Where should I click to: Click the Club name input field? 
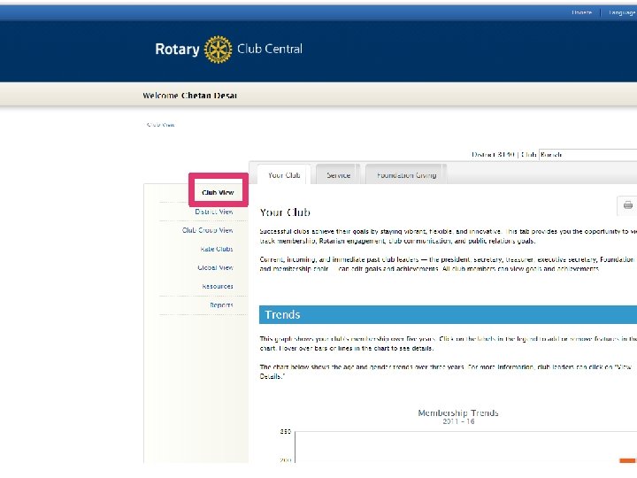(587, 155)
